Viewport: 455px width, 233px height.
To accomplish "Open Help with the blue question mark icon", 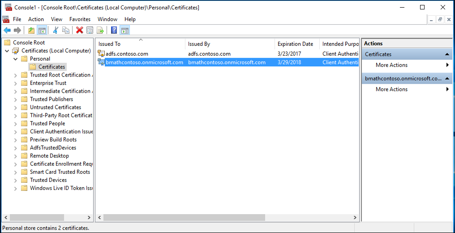I will tap(114, 30).
